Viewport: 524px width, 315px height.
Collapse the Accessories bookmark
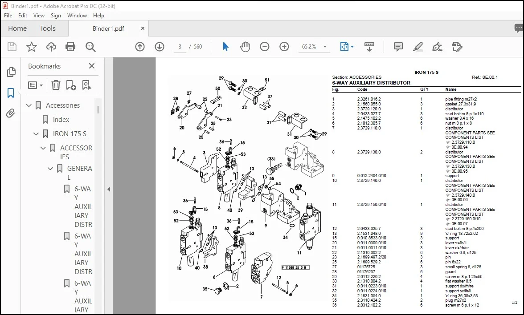29,105
